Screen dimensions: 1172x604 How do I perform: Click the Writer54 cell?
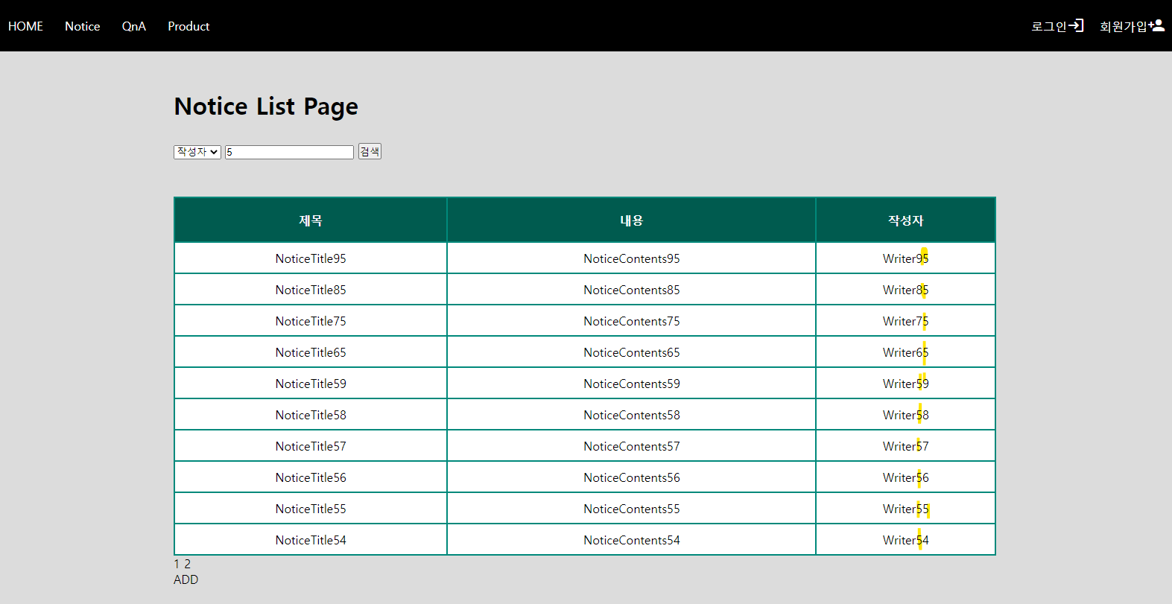905,540
